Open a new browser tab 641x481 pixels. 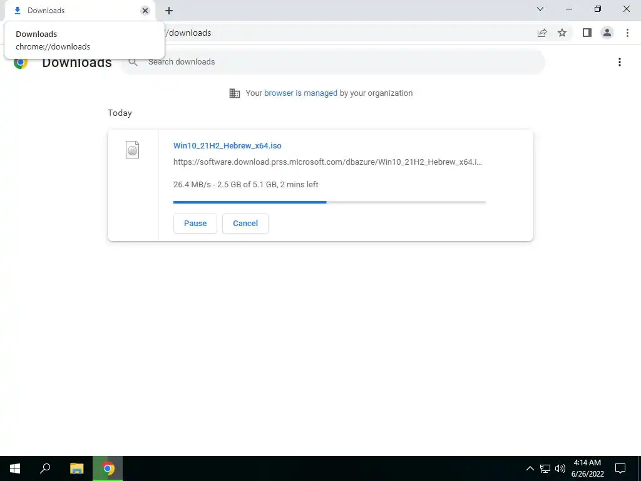click(x=169, y=11)
